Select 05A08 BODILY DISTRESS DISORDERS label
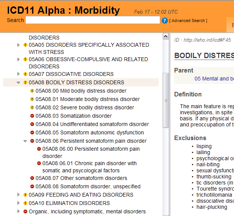The height and width of the screenshot is (216, 234). pos(76,82)
